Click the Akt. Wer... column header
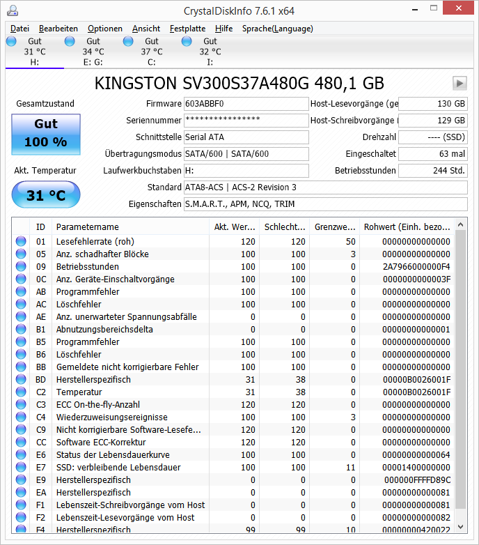479x545 pixels. 235,227
